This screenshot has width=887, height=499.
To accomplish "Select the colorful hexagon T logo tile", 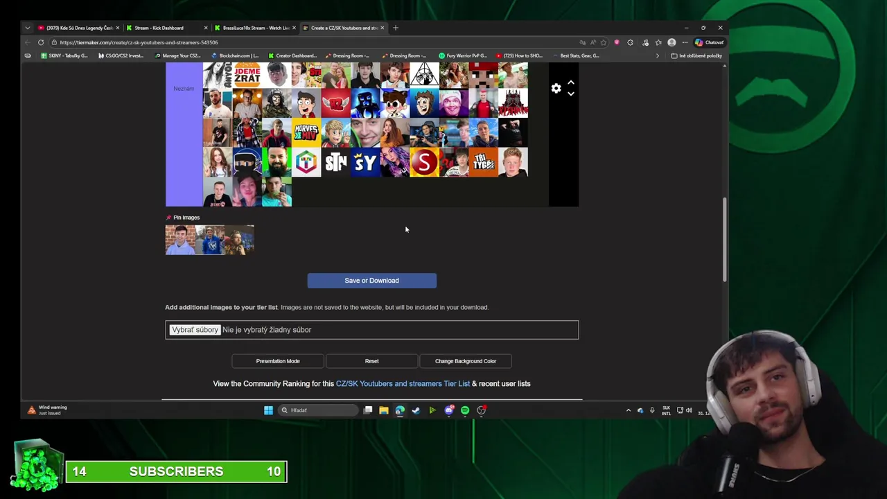I will point(306,162).
